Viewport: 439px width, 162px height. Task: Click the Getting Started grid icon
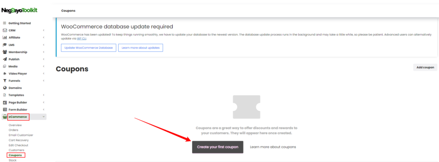coord(4,23)
